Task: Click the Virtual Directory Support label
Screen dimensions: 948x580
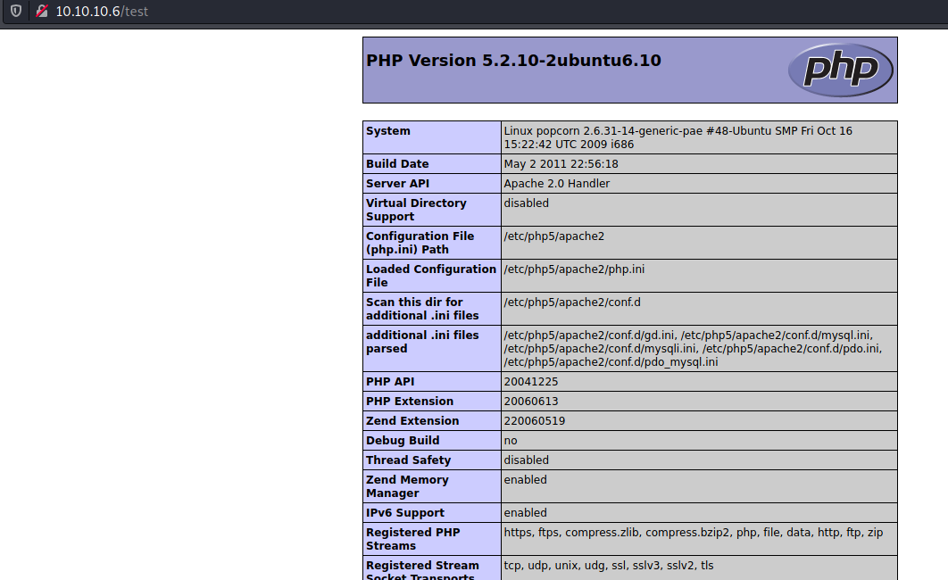Action: [416, 210]
